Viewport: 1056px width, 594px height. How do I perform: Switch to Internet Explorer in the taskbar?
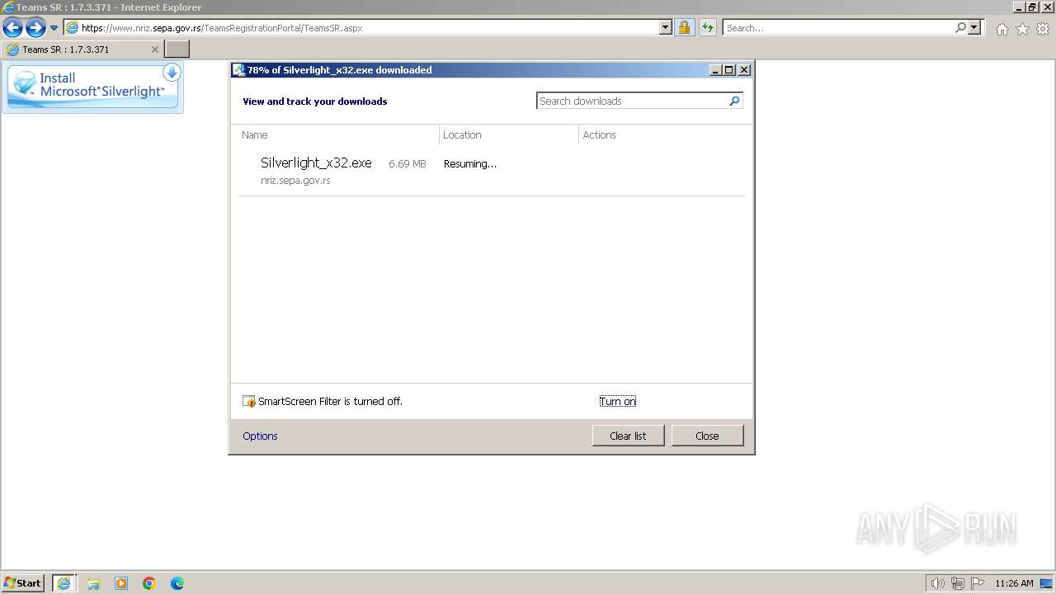(x=64, y=582)
